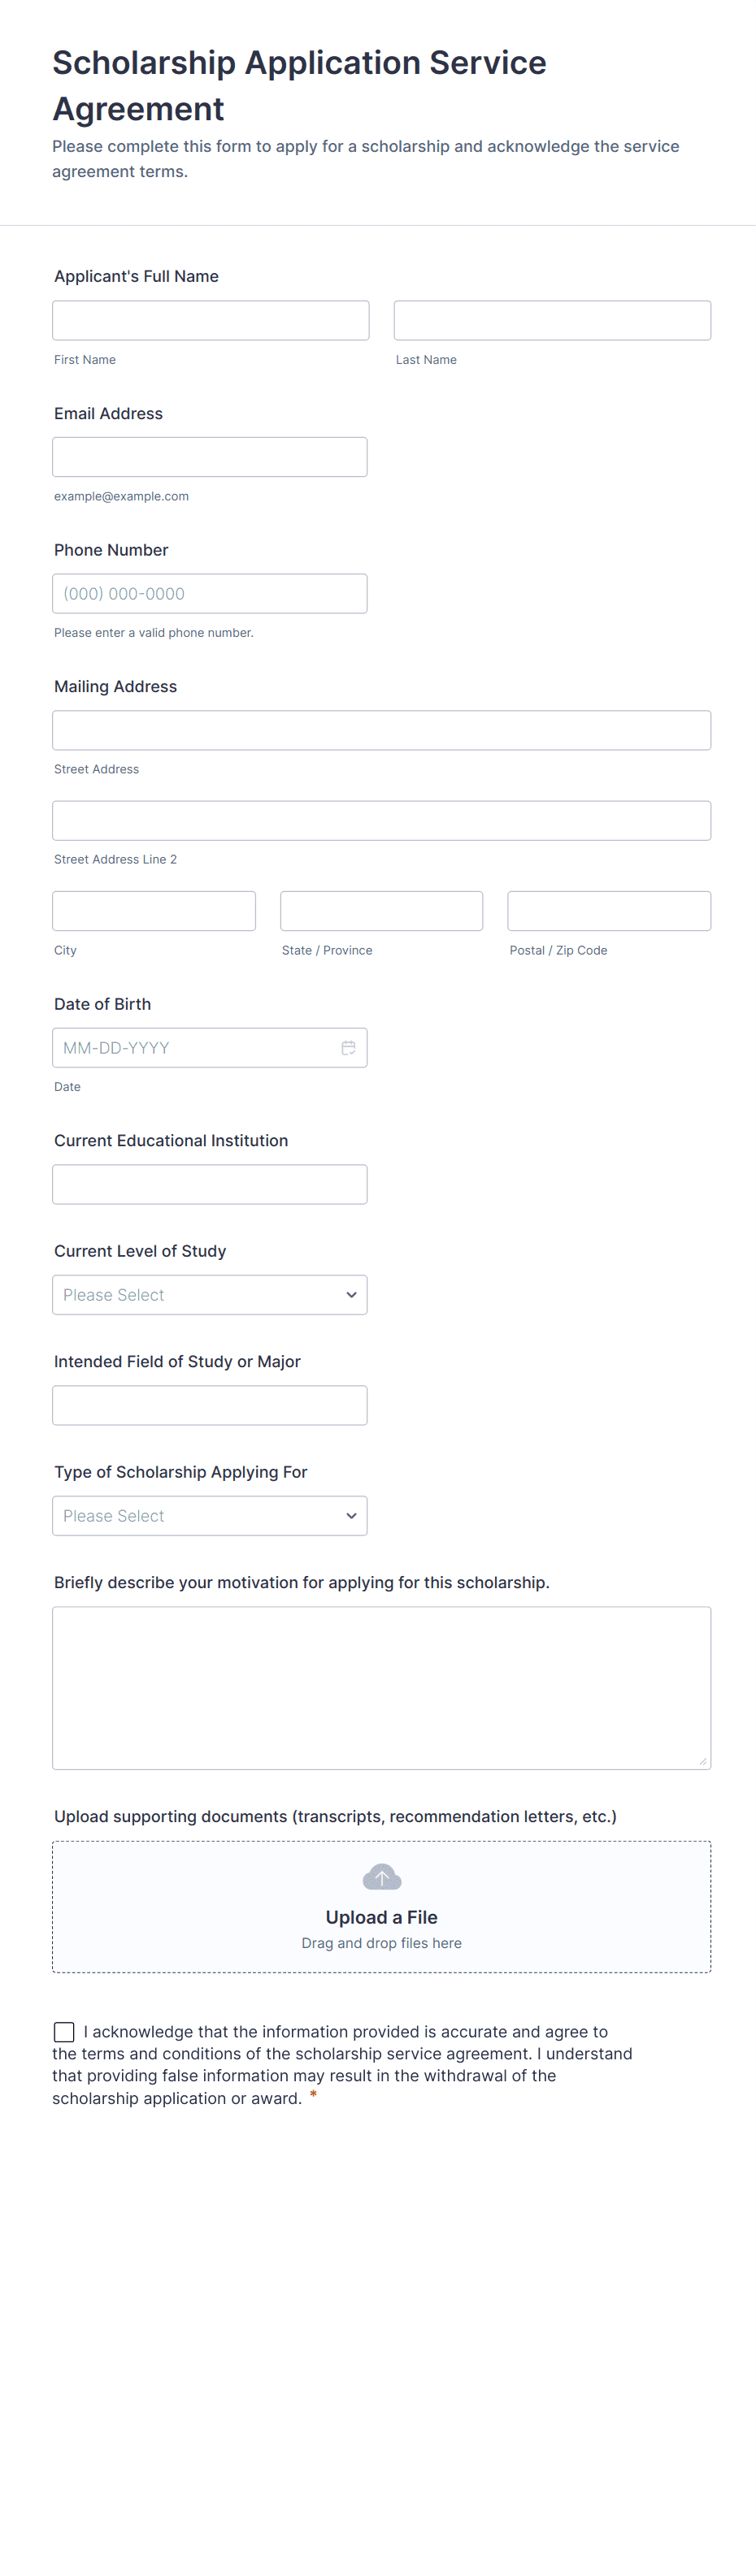
Task: Click the Phone Number input field
Action: [209, 594]
